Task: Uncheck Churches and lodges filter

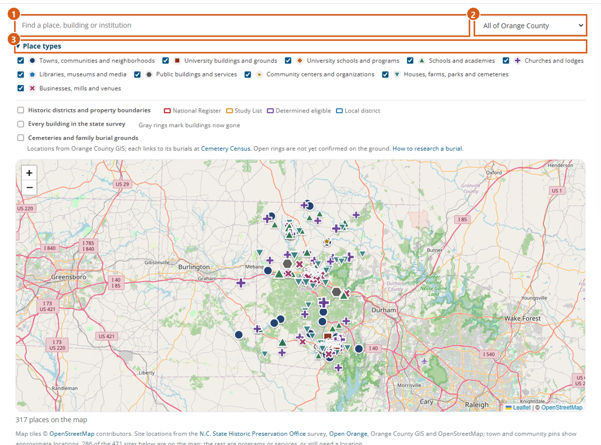Action: pos(506,61)
